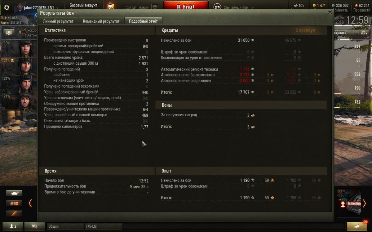Open the 'Общий' chat channel
This screenshot has width=372, height=232.
[x=65, y=226]
